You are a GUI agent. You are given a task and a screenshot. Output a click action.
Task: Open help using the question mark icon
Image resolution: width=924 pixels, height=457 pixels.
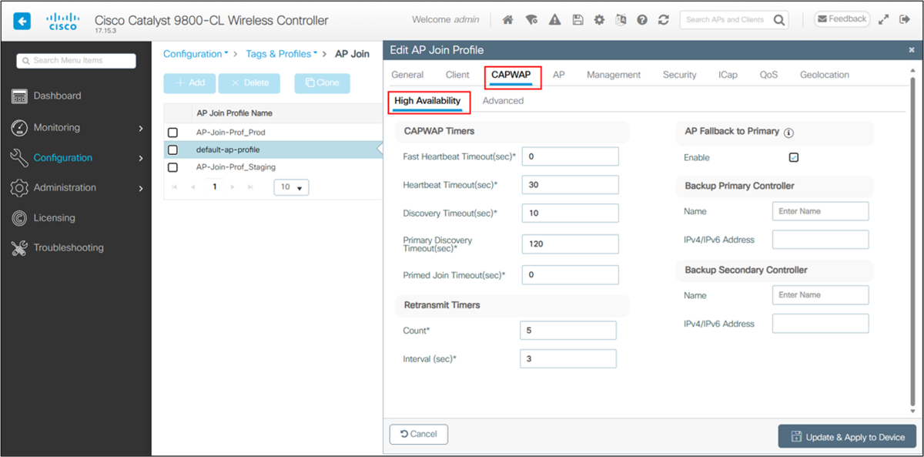point(642,21)
